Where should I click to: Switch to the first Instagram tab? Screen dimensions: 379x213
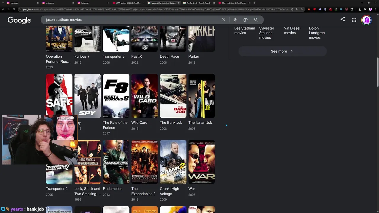pos(22,3)
